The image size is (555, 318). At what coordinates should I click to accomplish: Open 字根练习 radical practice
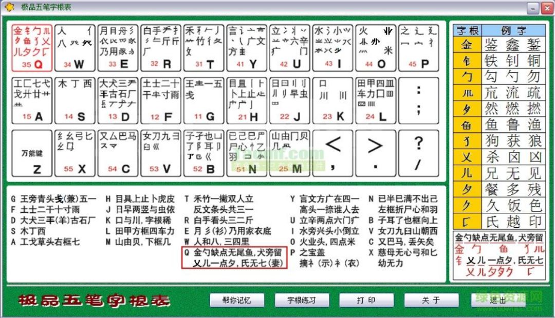coord(302,301)
